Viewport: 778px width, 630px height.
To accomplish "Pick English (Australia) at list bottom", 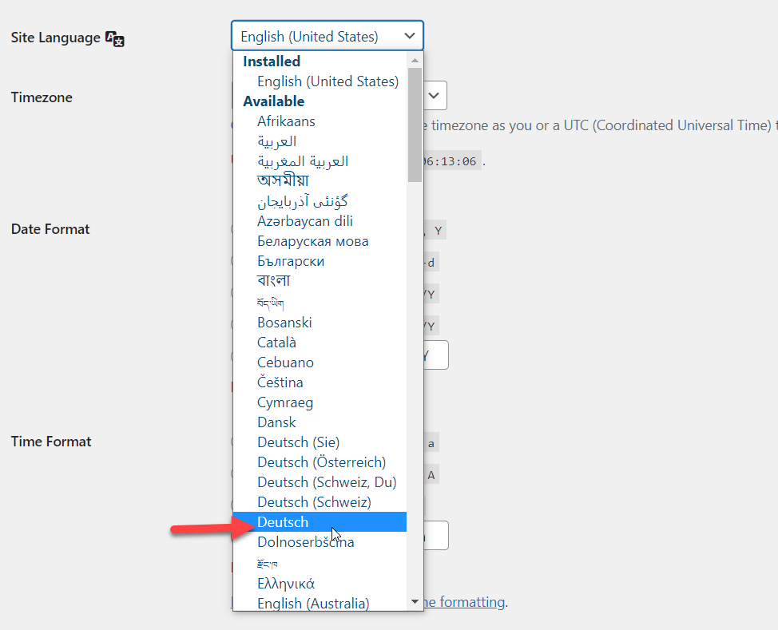I will pyautogui.click(x=313, y=603).
